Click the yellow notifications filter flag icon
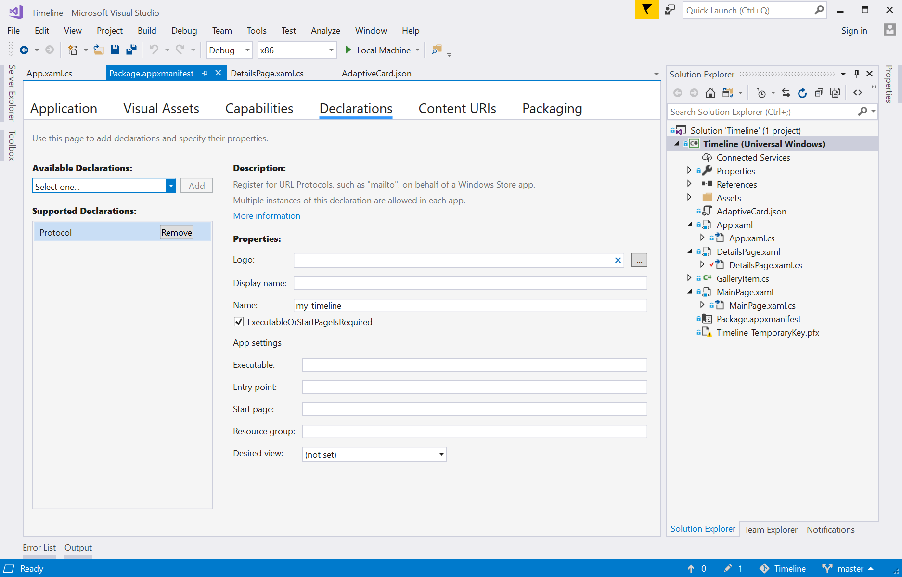 647,10
